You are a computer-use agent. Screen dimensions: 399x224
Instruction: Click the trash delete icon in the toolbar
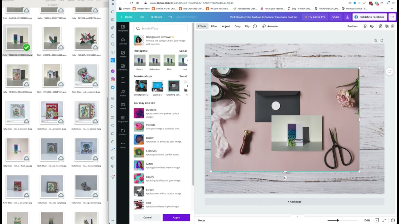393,26
